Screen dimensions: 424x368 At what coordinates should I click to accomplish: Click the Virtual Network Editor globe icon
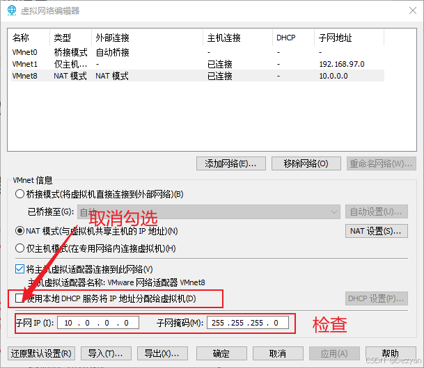tap(12, 10)
